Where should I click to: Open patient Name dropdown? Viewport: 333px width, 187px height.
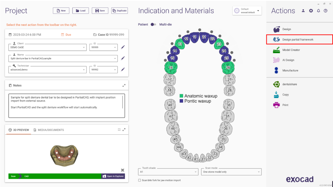click(x=63, y=58)
